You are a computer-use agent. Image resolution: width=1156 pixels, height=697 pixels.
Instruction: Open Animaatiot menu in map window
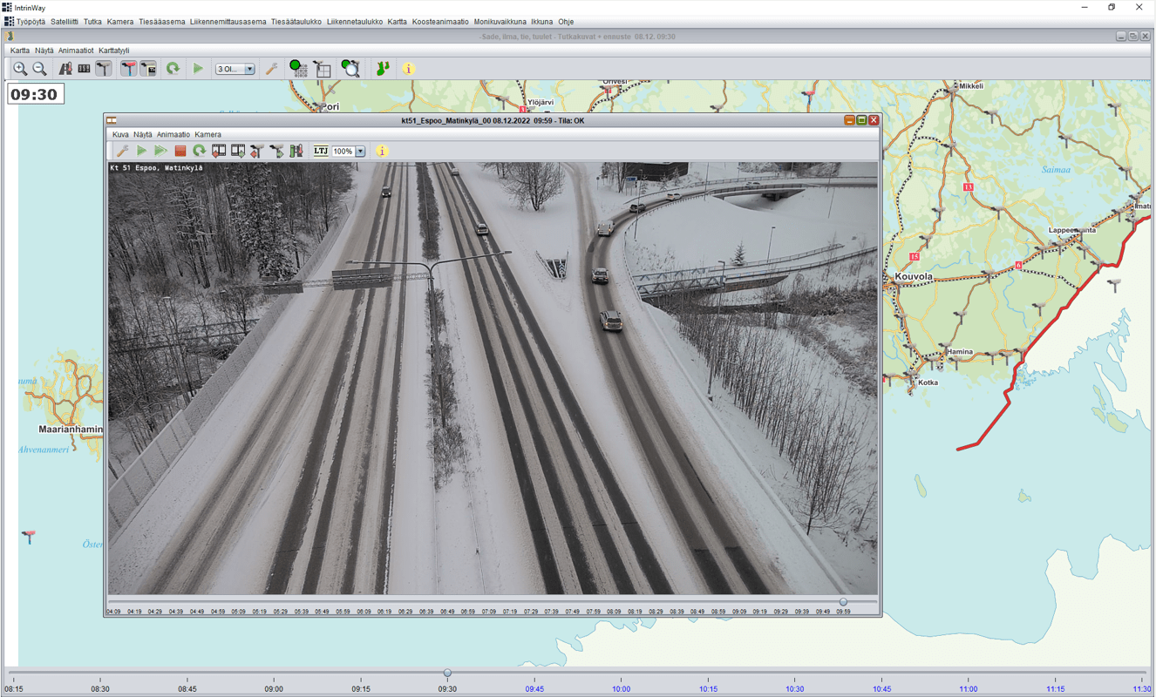[76, 51]
